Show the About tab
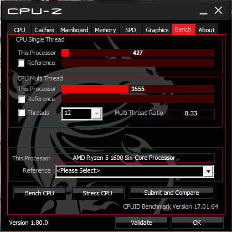This screenshot has height=232, width=232. [207, 30]
